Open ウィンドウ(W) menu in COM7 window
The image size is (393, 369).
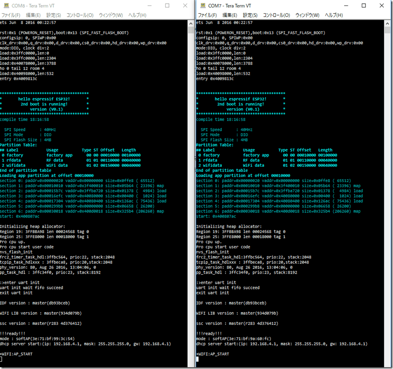coord(307,15)
